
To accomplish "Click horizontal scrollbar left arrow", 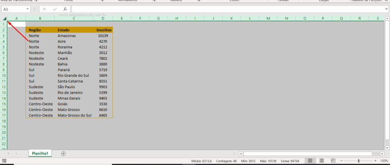I will click(x=241, y=154).
